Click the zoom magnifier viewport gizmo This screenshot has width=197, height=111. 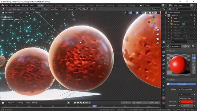pos(158,30)
